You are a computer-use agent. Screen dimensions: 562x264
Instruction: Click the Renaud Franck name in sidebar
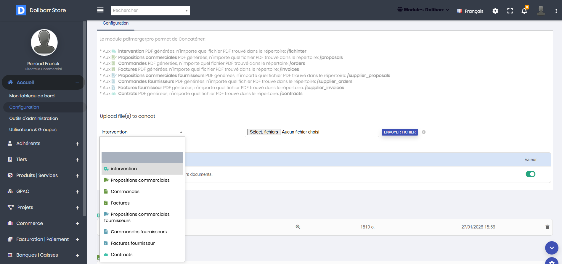pyautogui.click(x=43, y=64)
